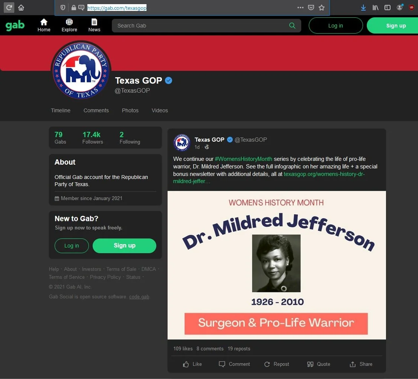The width and height of the screenshot is (418, 379).
Task: Go to Gab Home
Action: 44,25
